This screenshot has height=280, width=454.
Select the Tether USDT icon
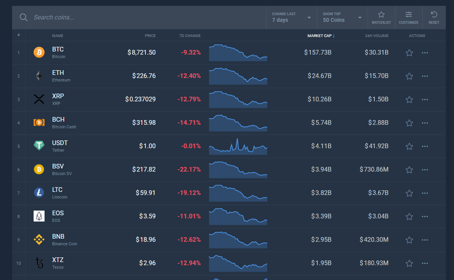[x=39, y=146]
